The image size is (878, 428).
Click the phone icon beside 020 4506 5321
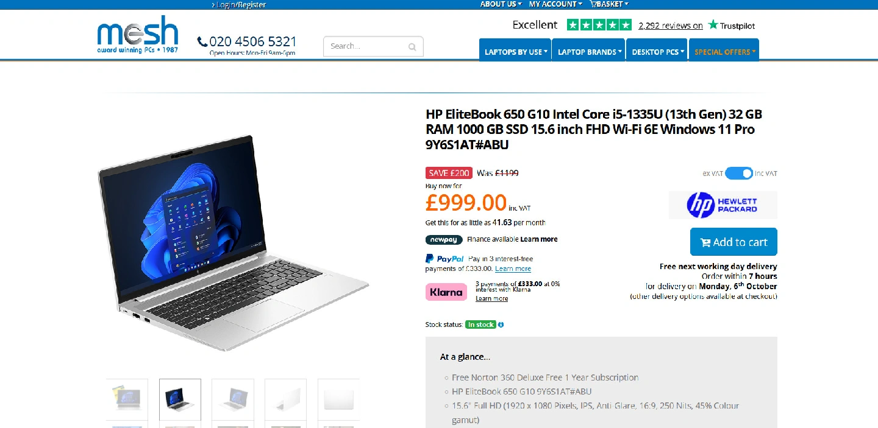tap(202, 42)
